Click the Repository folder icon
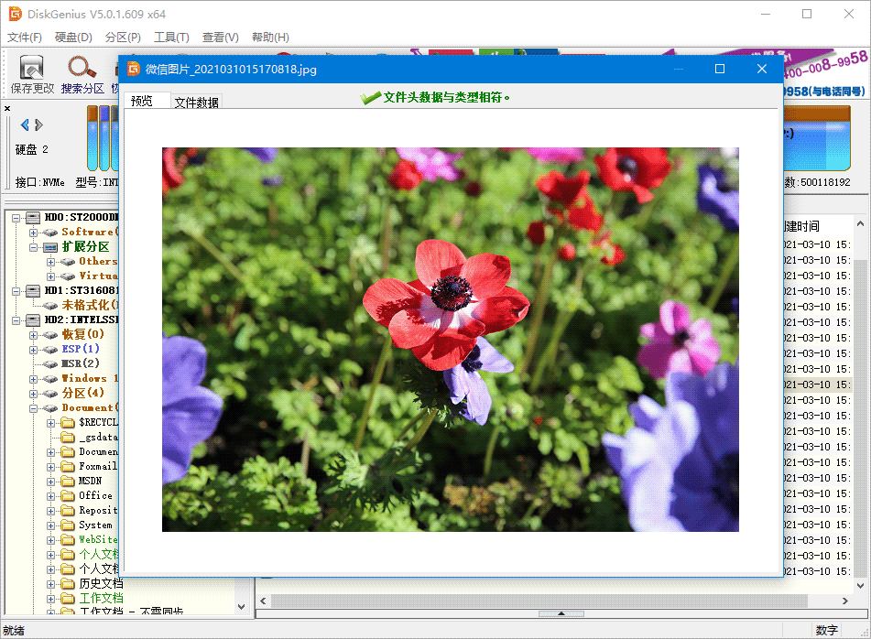The width and height of the screenshot is (871, 639). [68, 510]
